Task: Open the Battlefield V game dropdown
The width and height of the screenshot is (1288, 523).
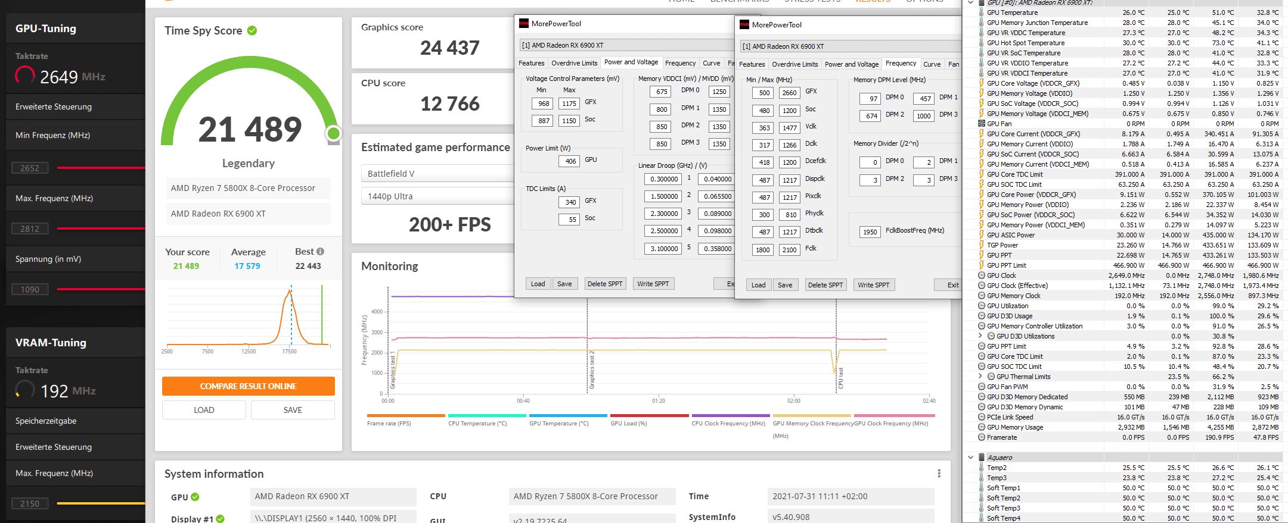Action: [x=436, y=174]
